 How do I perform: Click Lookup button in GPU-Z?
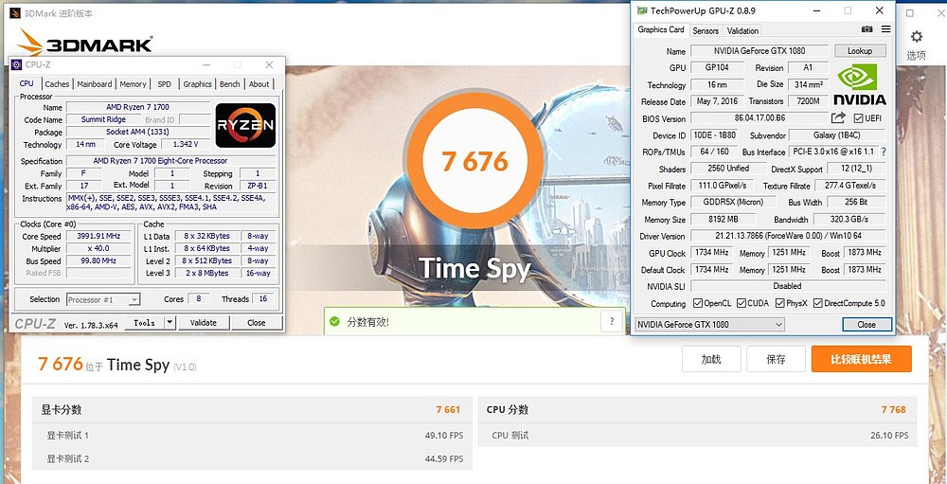click(x=860, y=51)
